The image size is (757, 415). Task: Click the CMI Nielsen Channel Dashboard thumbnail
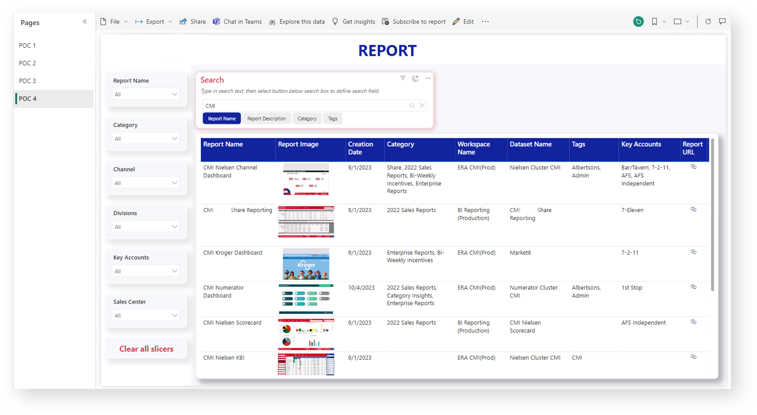point(306,179)
